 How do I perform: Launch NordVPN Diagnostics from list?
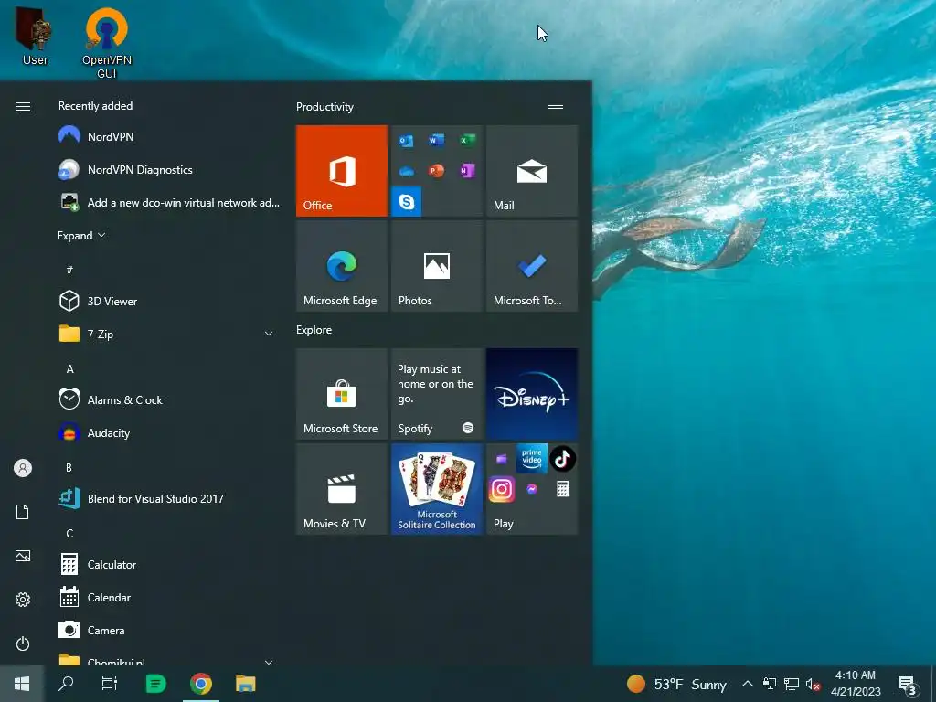click(167, 169)
